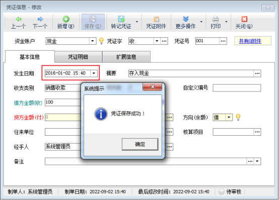
Task: Open 凭证附件 attachments icon
Action: point(156,19)
